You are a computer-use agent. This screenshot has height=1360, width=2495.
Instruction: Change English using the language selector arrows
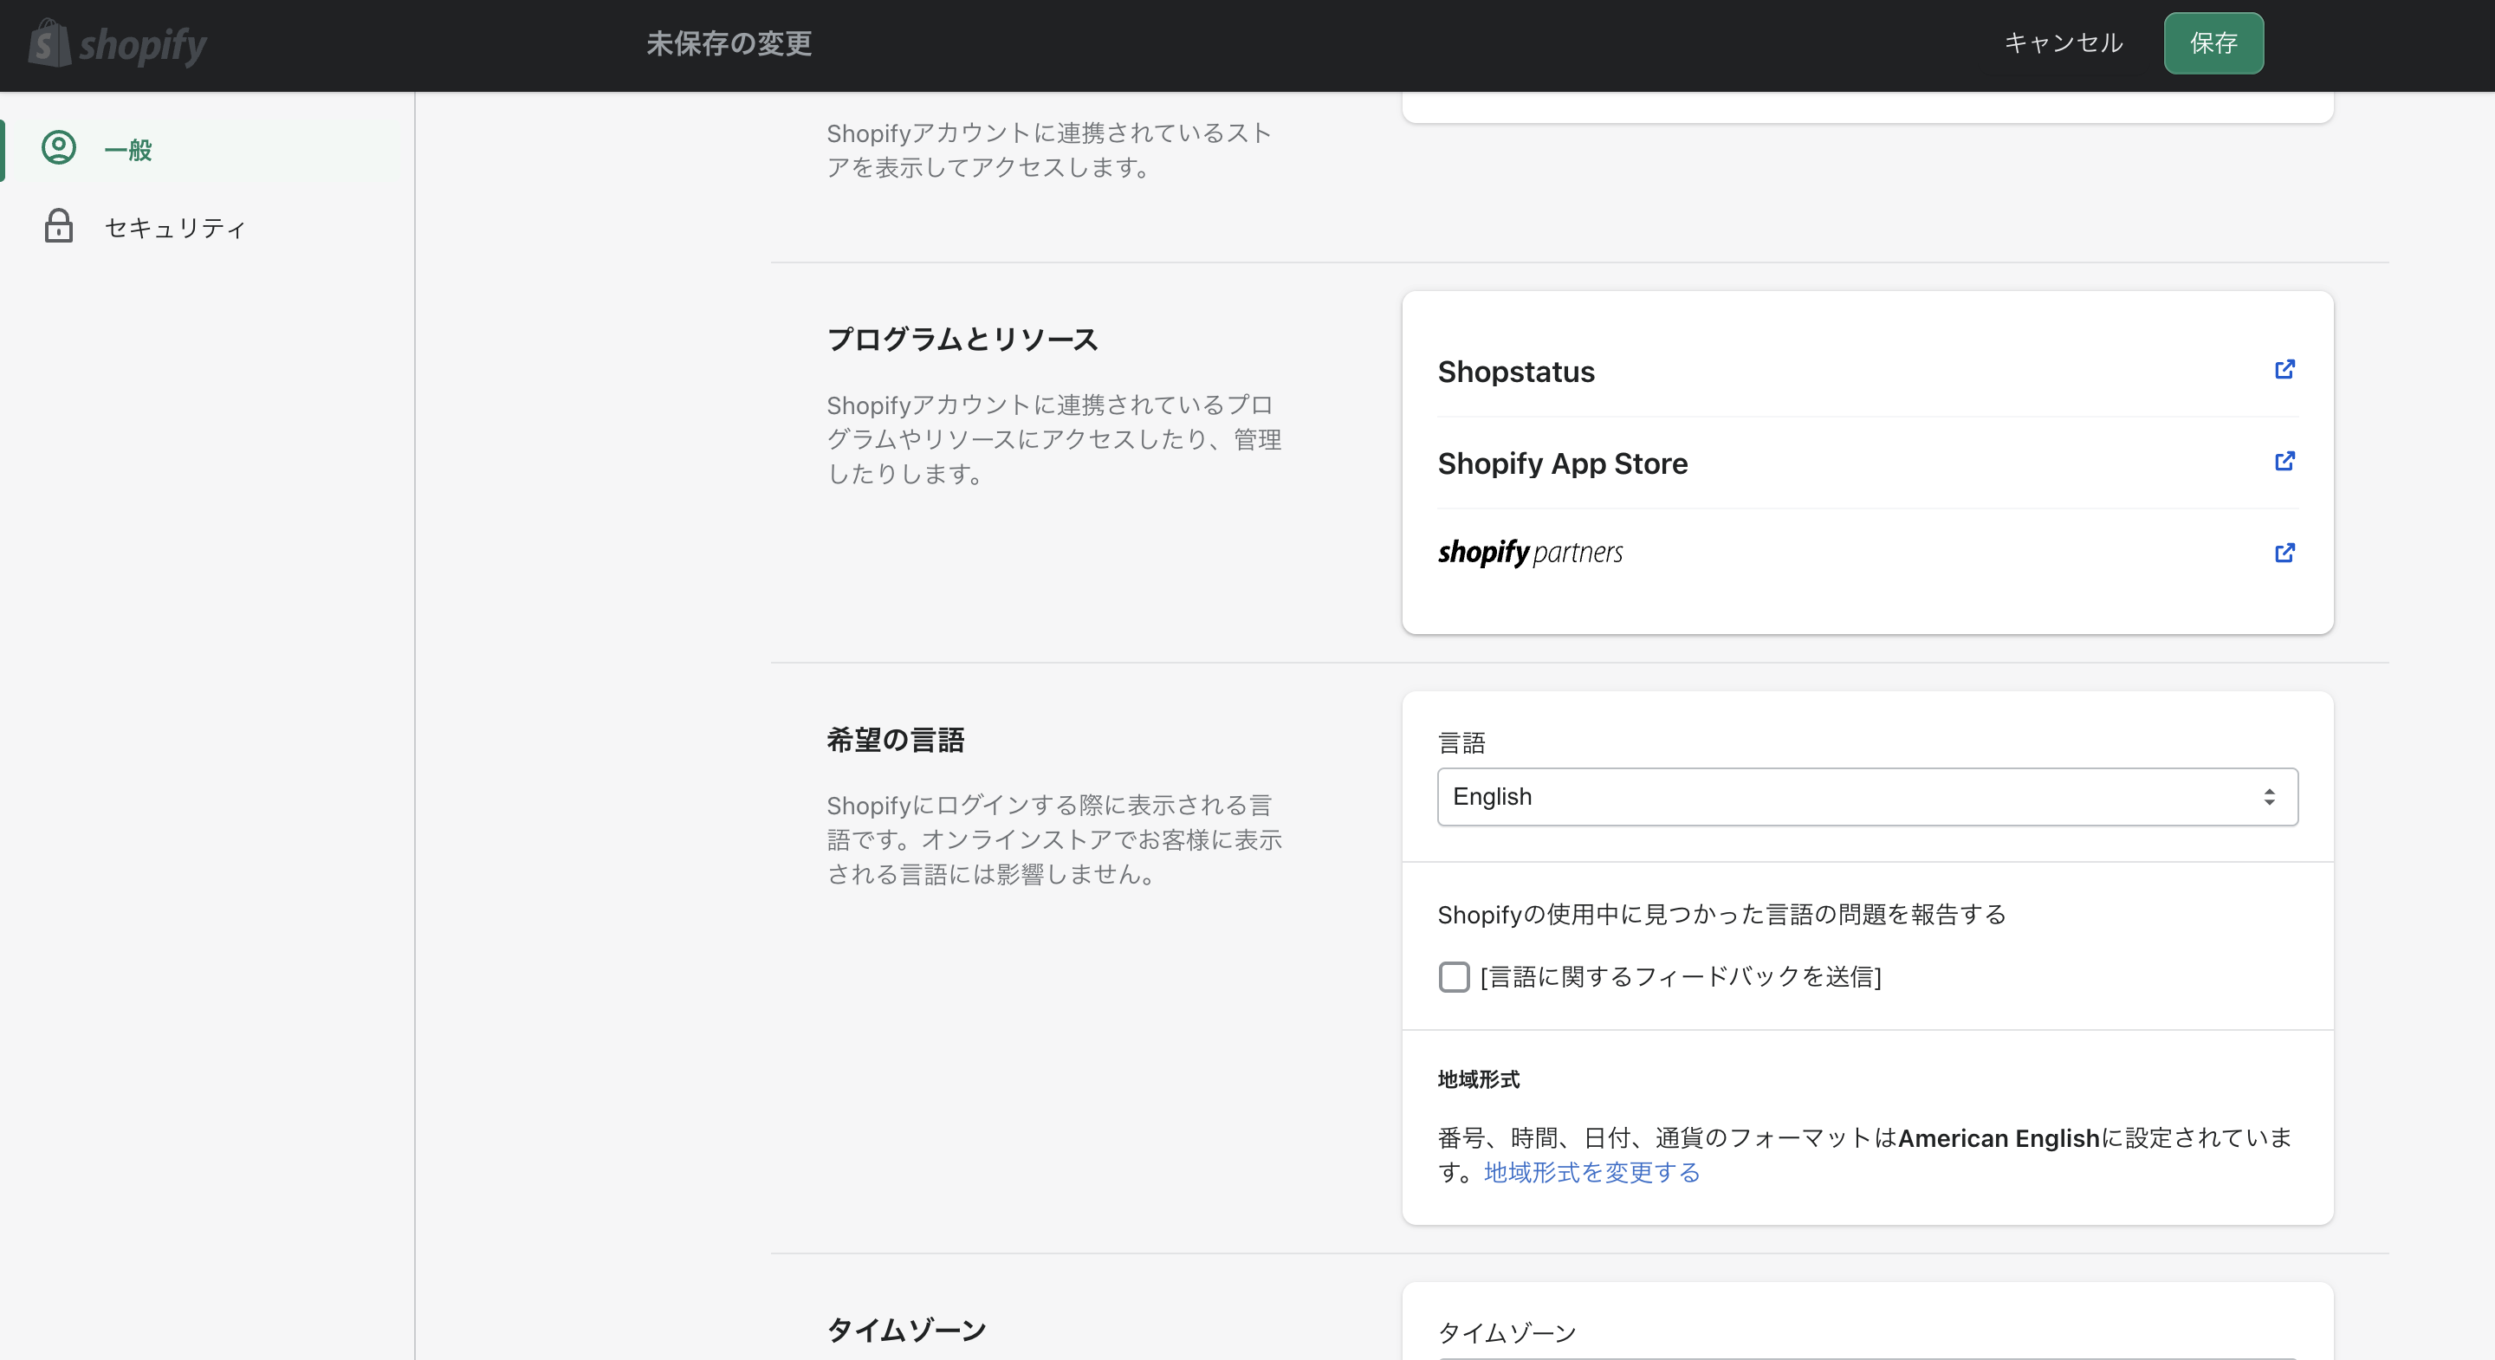(2271, 796)
